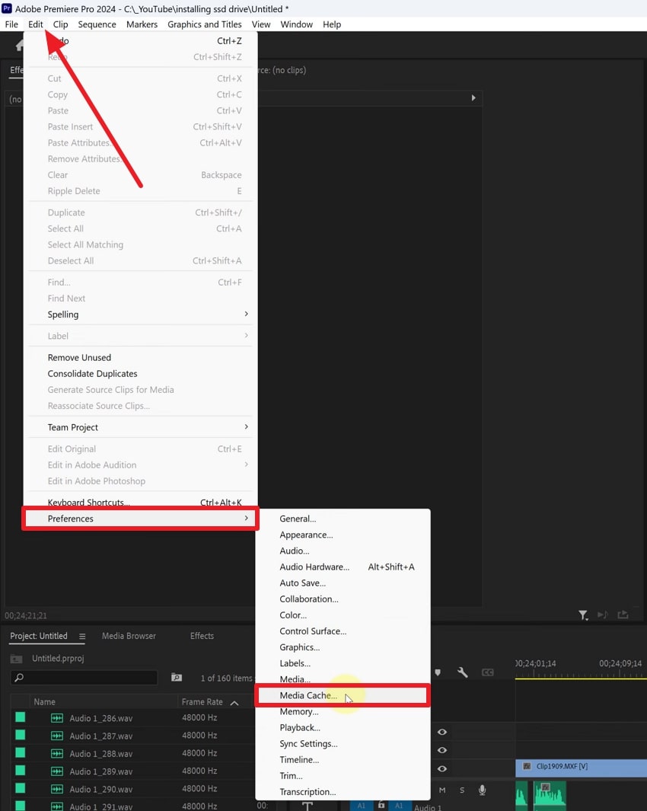Open Auto Save preferences
The width and height of the screenshot is (647, 811).
pos(342,583)
